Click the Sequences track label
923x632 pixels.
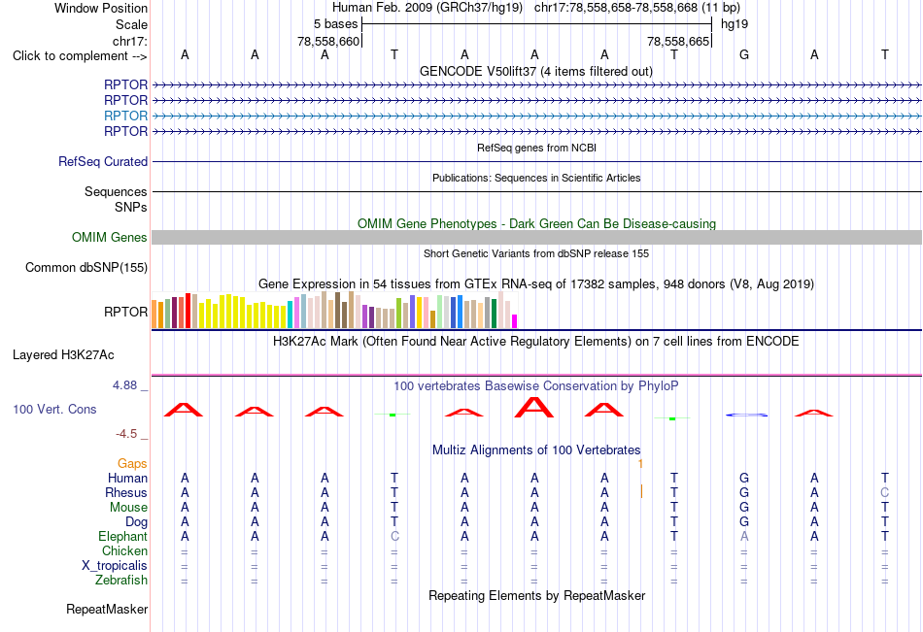[x=116, y=192]
